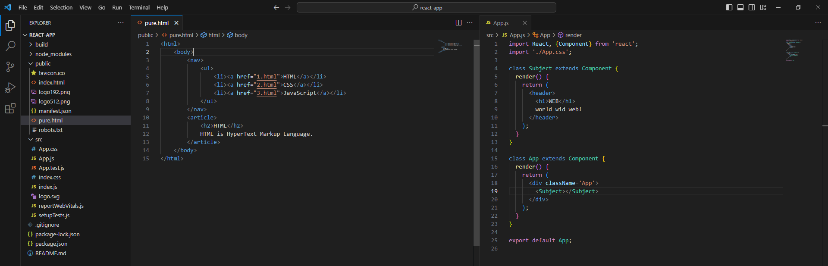Screen dimensions: 828x266
Task: Open package.json in the explorer
Action: coord(51,244)
